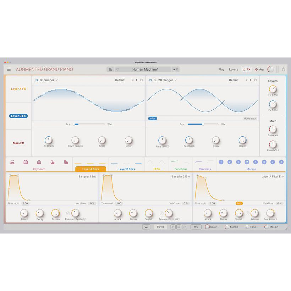Click Sampler 1 Env Time multi value
The width and height of the screenshot is (291, 291).
[x=26, y=203]
